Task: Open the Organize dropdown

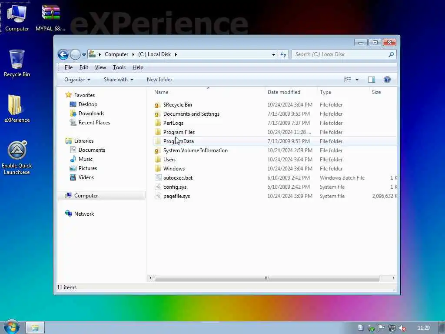Action: coord(77,80)
